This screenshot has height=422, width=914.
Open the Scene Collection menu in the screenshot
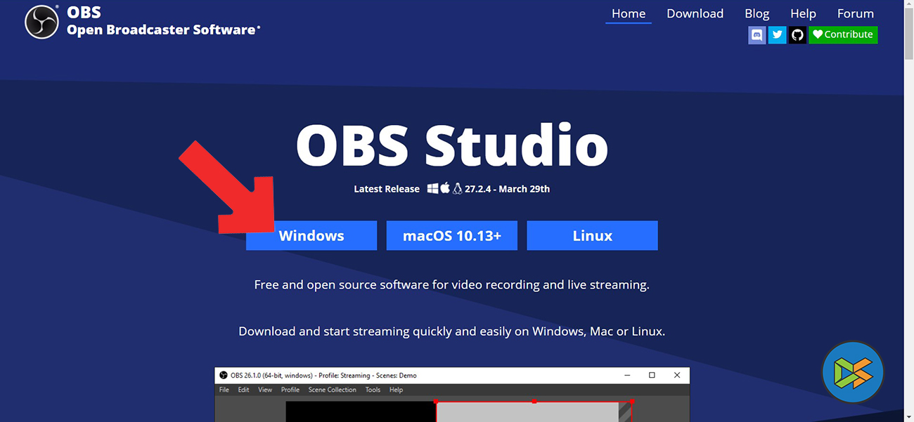332,390
